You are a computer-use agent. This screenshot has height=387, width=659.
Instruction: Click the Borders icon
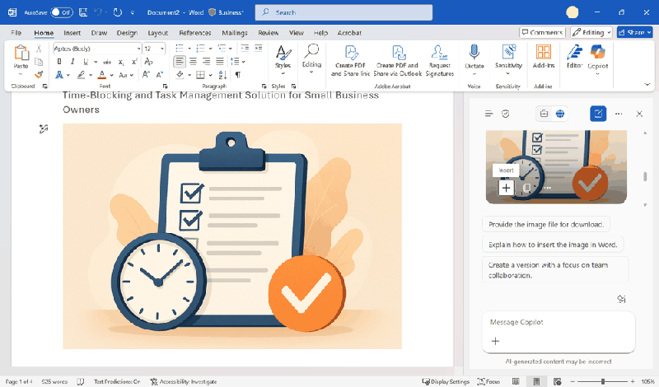[200, 75]
